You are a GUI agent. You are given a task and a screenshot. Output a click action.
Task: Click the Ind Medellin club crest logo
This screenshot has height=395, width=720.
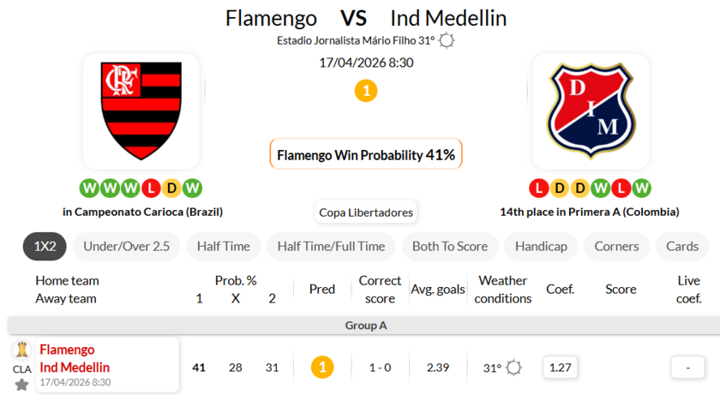[x=590, y=111]
